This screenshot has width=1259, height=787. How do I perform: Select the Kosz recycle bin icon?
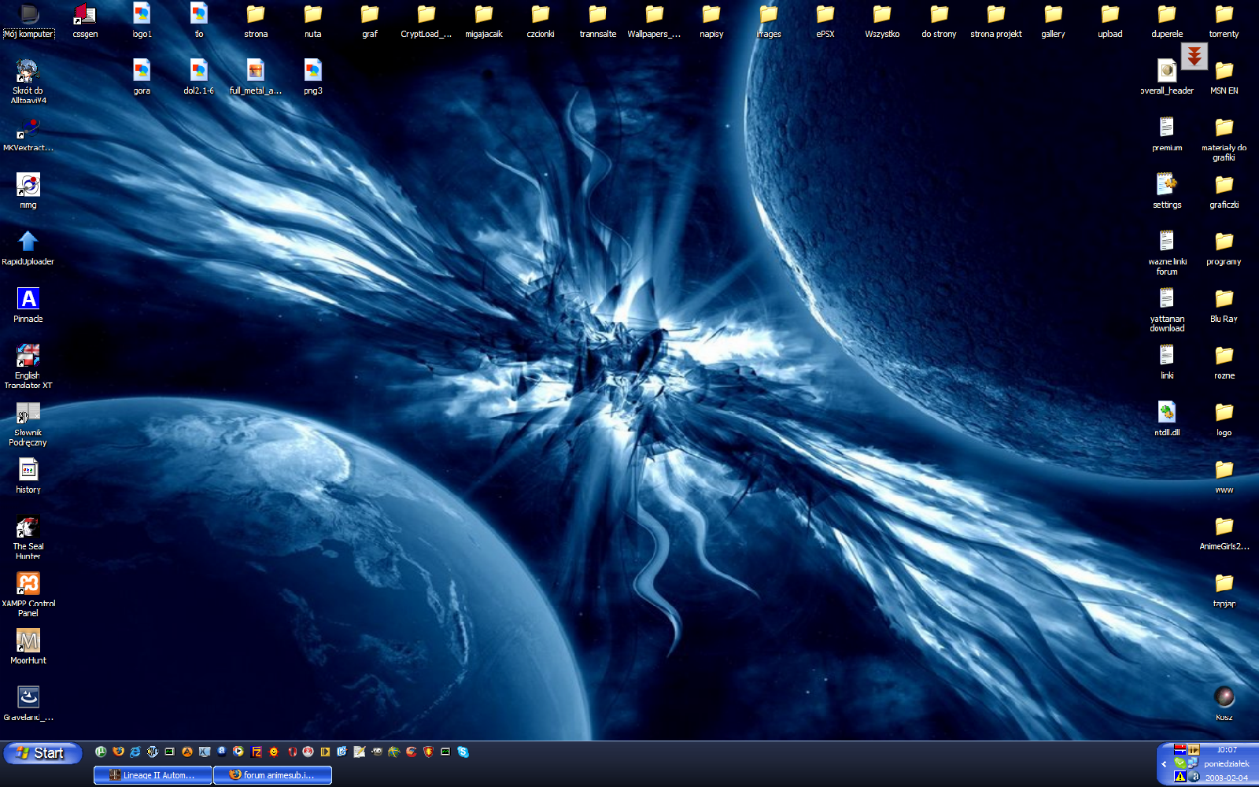click(x=1224, y=704)
